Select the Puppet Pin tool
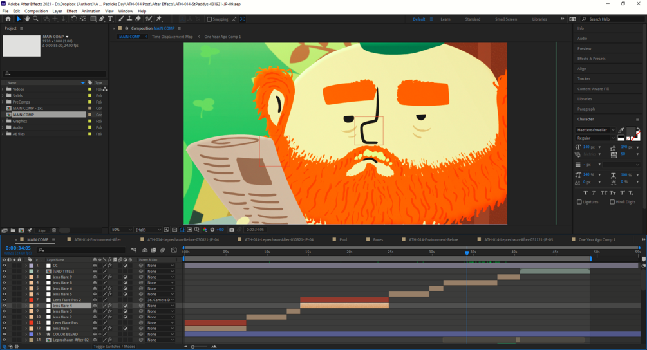 [159, 19]
